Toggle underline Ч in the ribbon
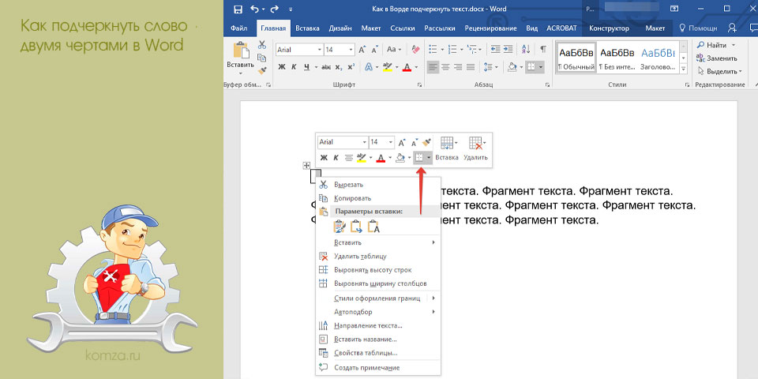This screenshot has width=758, height=379. click(x=306, y=66)
